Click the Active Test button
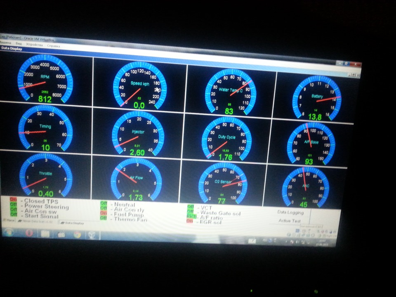This screenshot has width=396, height=297. point(290,221)
